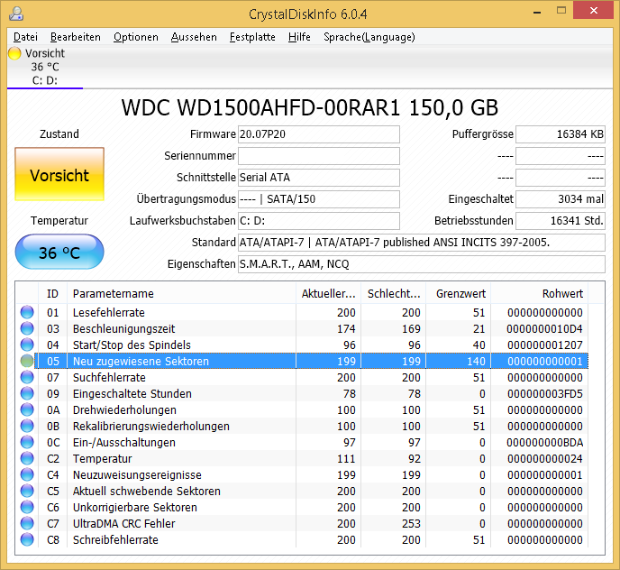Click the Eigenschaften S.M.A.R.T., AAM, NCQ field
Image resolution: width=620 pixels, height=570 pixels.
click(x=422, y=264)
